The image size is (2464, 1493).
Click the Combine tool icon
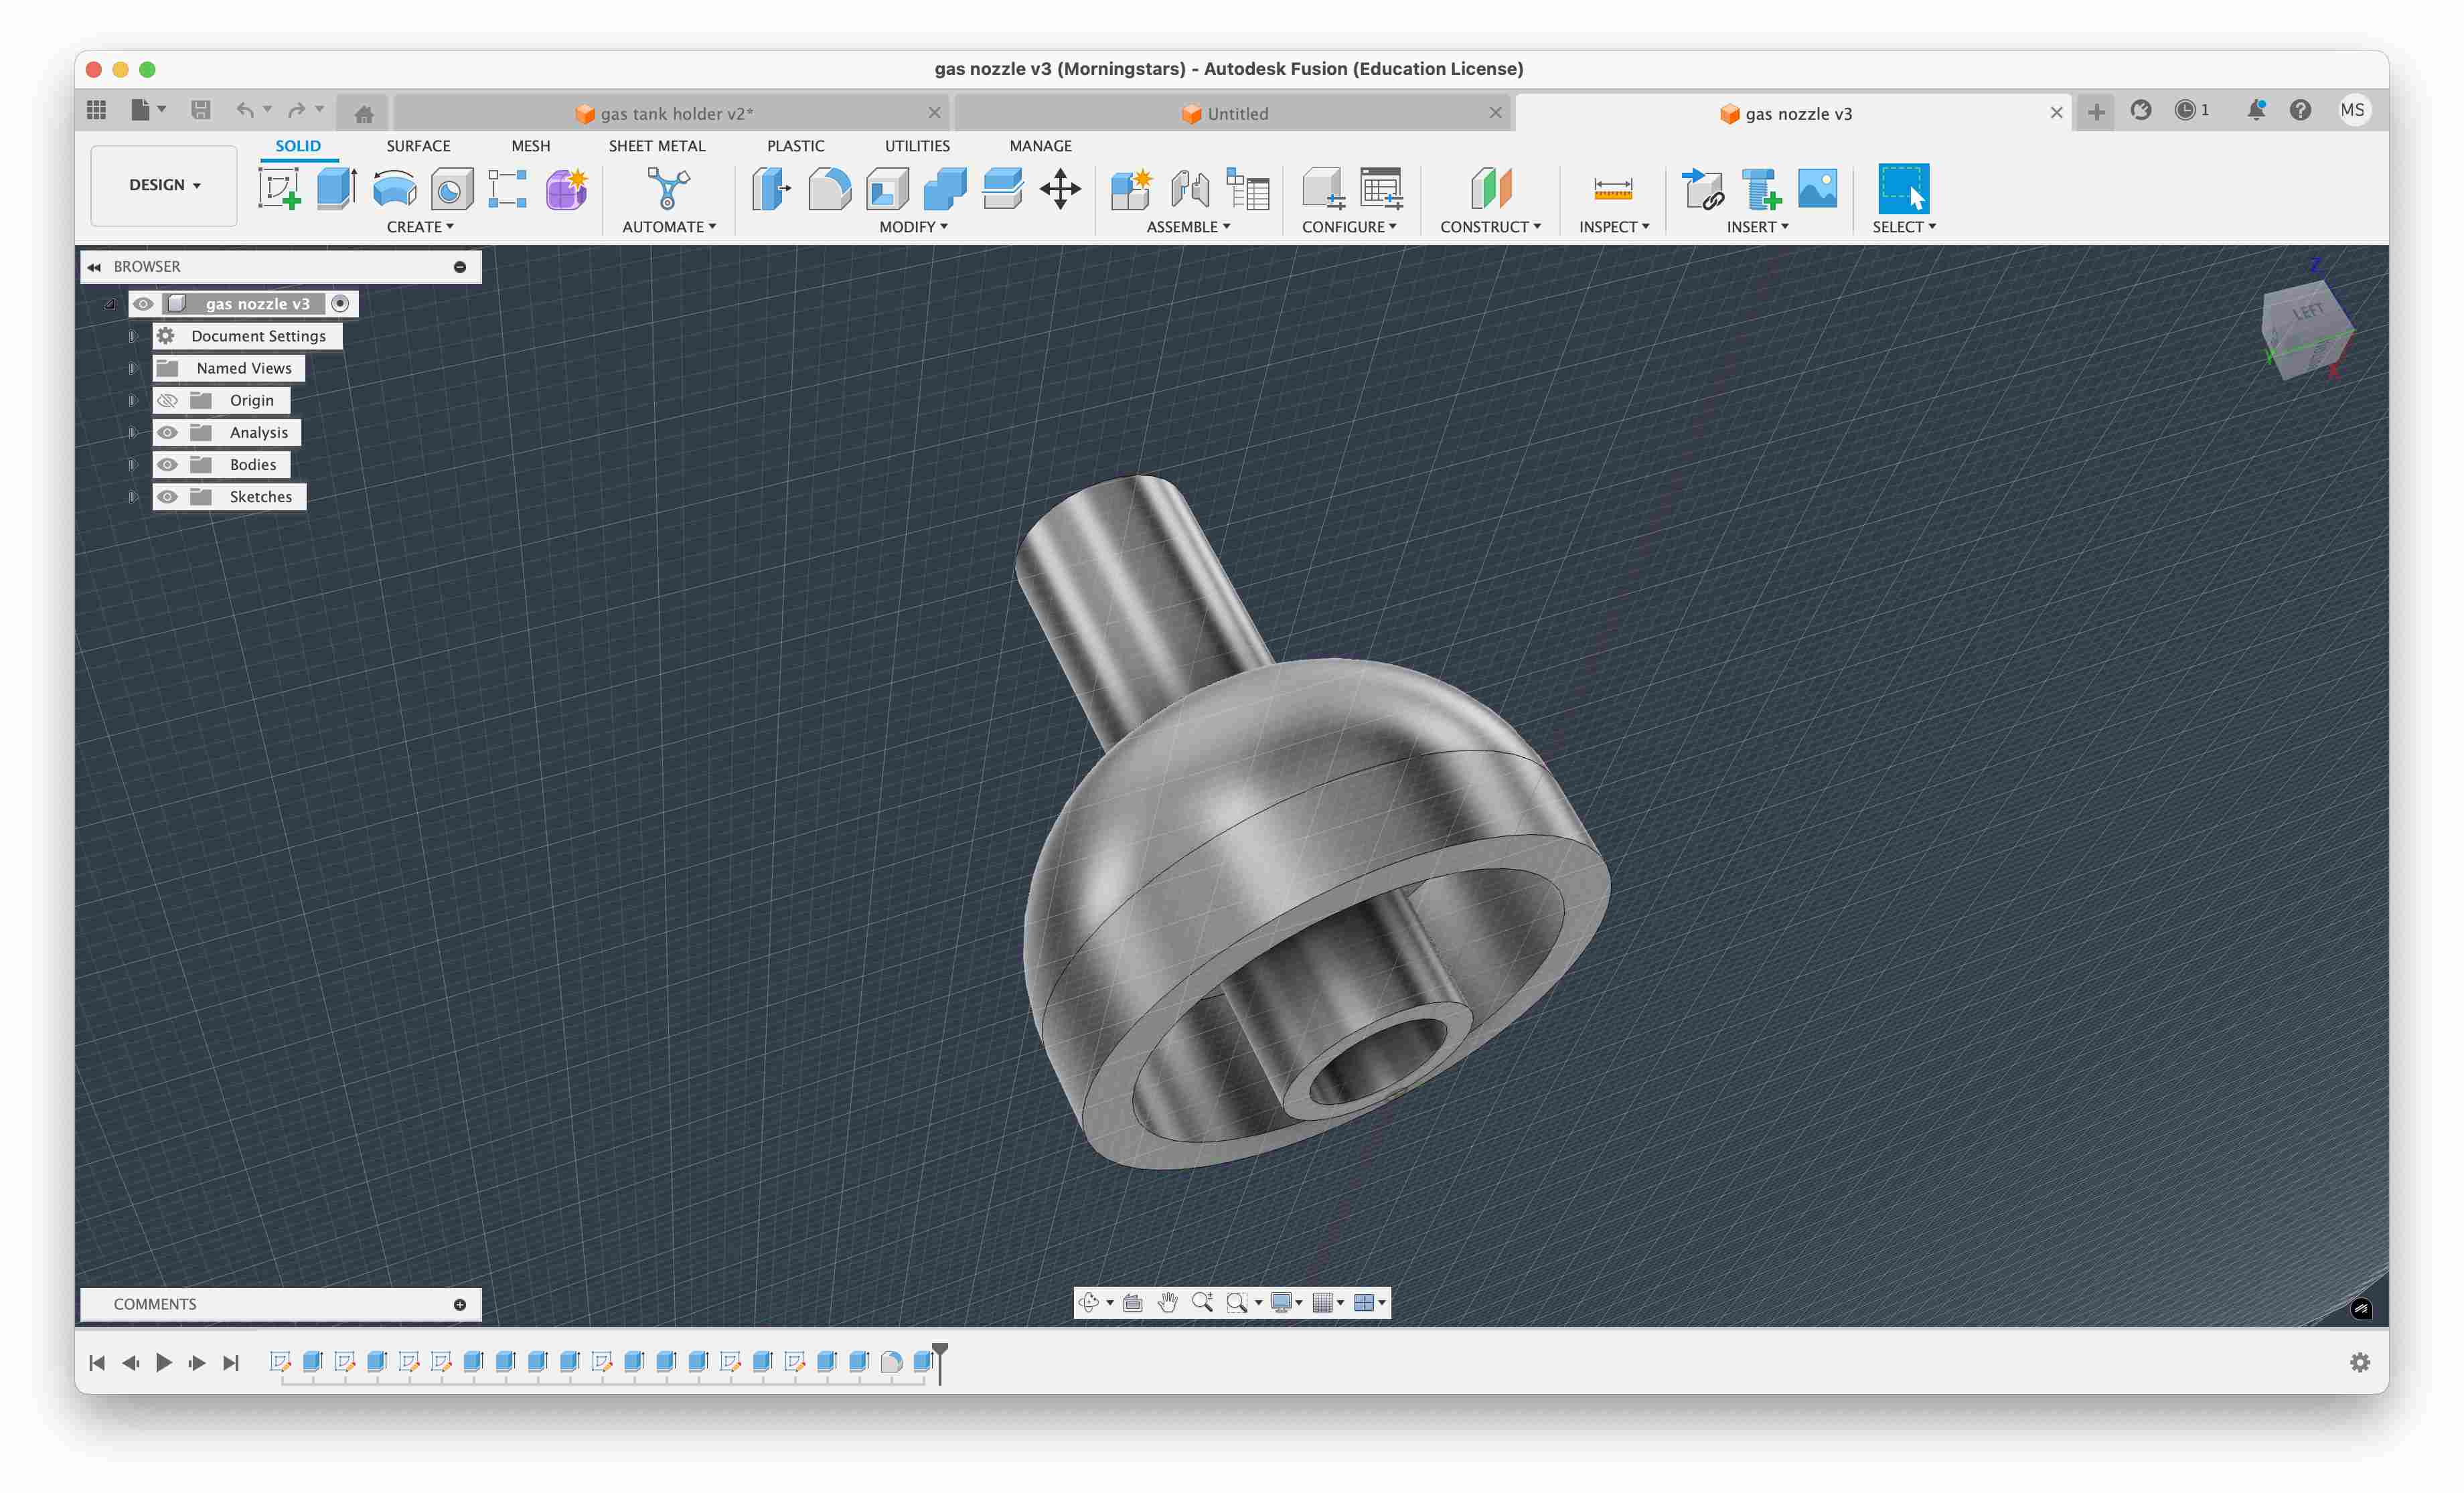[945, 188]
